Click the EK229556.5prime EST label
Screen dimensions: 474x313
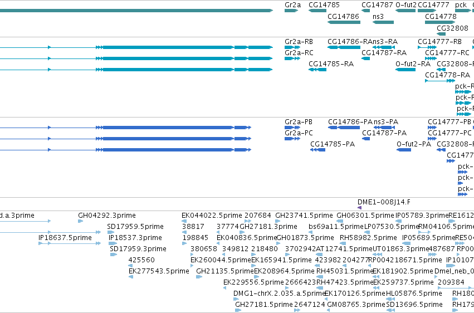point(253,282)
